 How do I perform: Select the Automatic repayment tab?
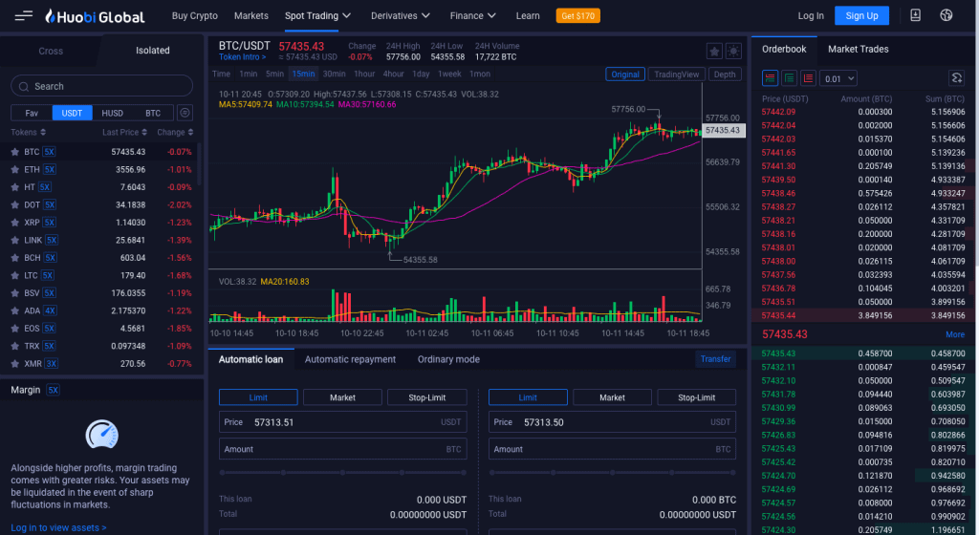[x=350, y=359]
